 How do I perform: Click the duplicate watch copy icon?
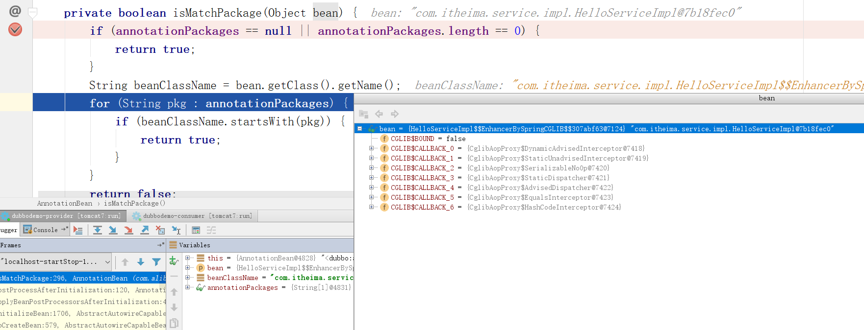[x=174, y=323]
